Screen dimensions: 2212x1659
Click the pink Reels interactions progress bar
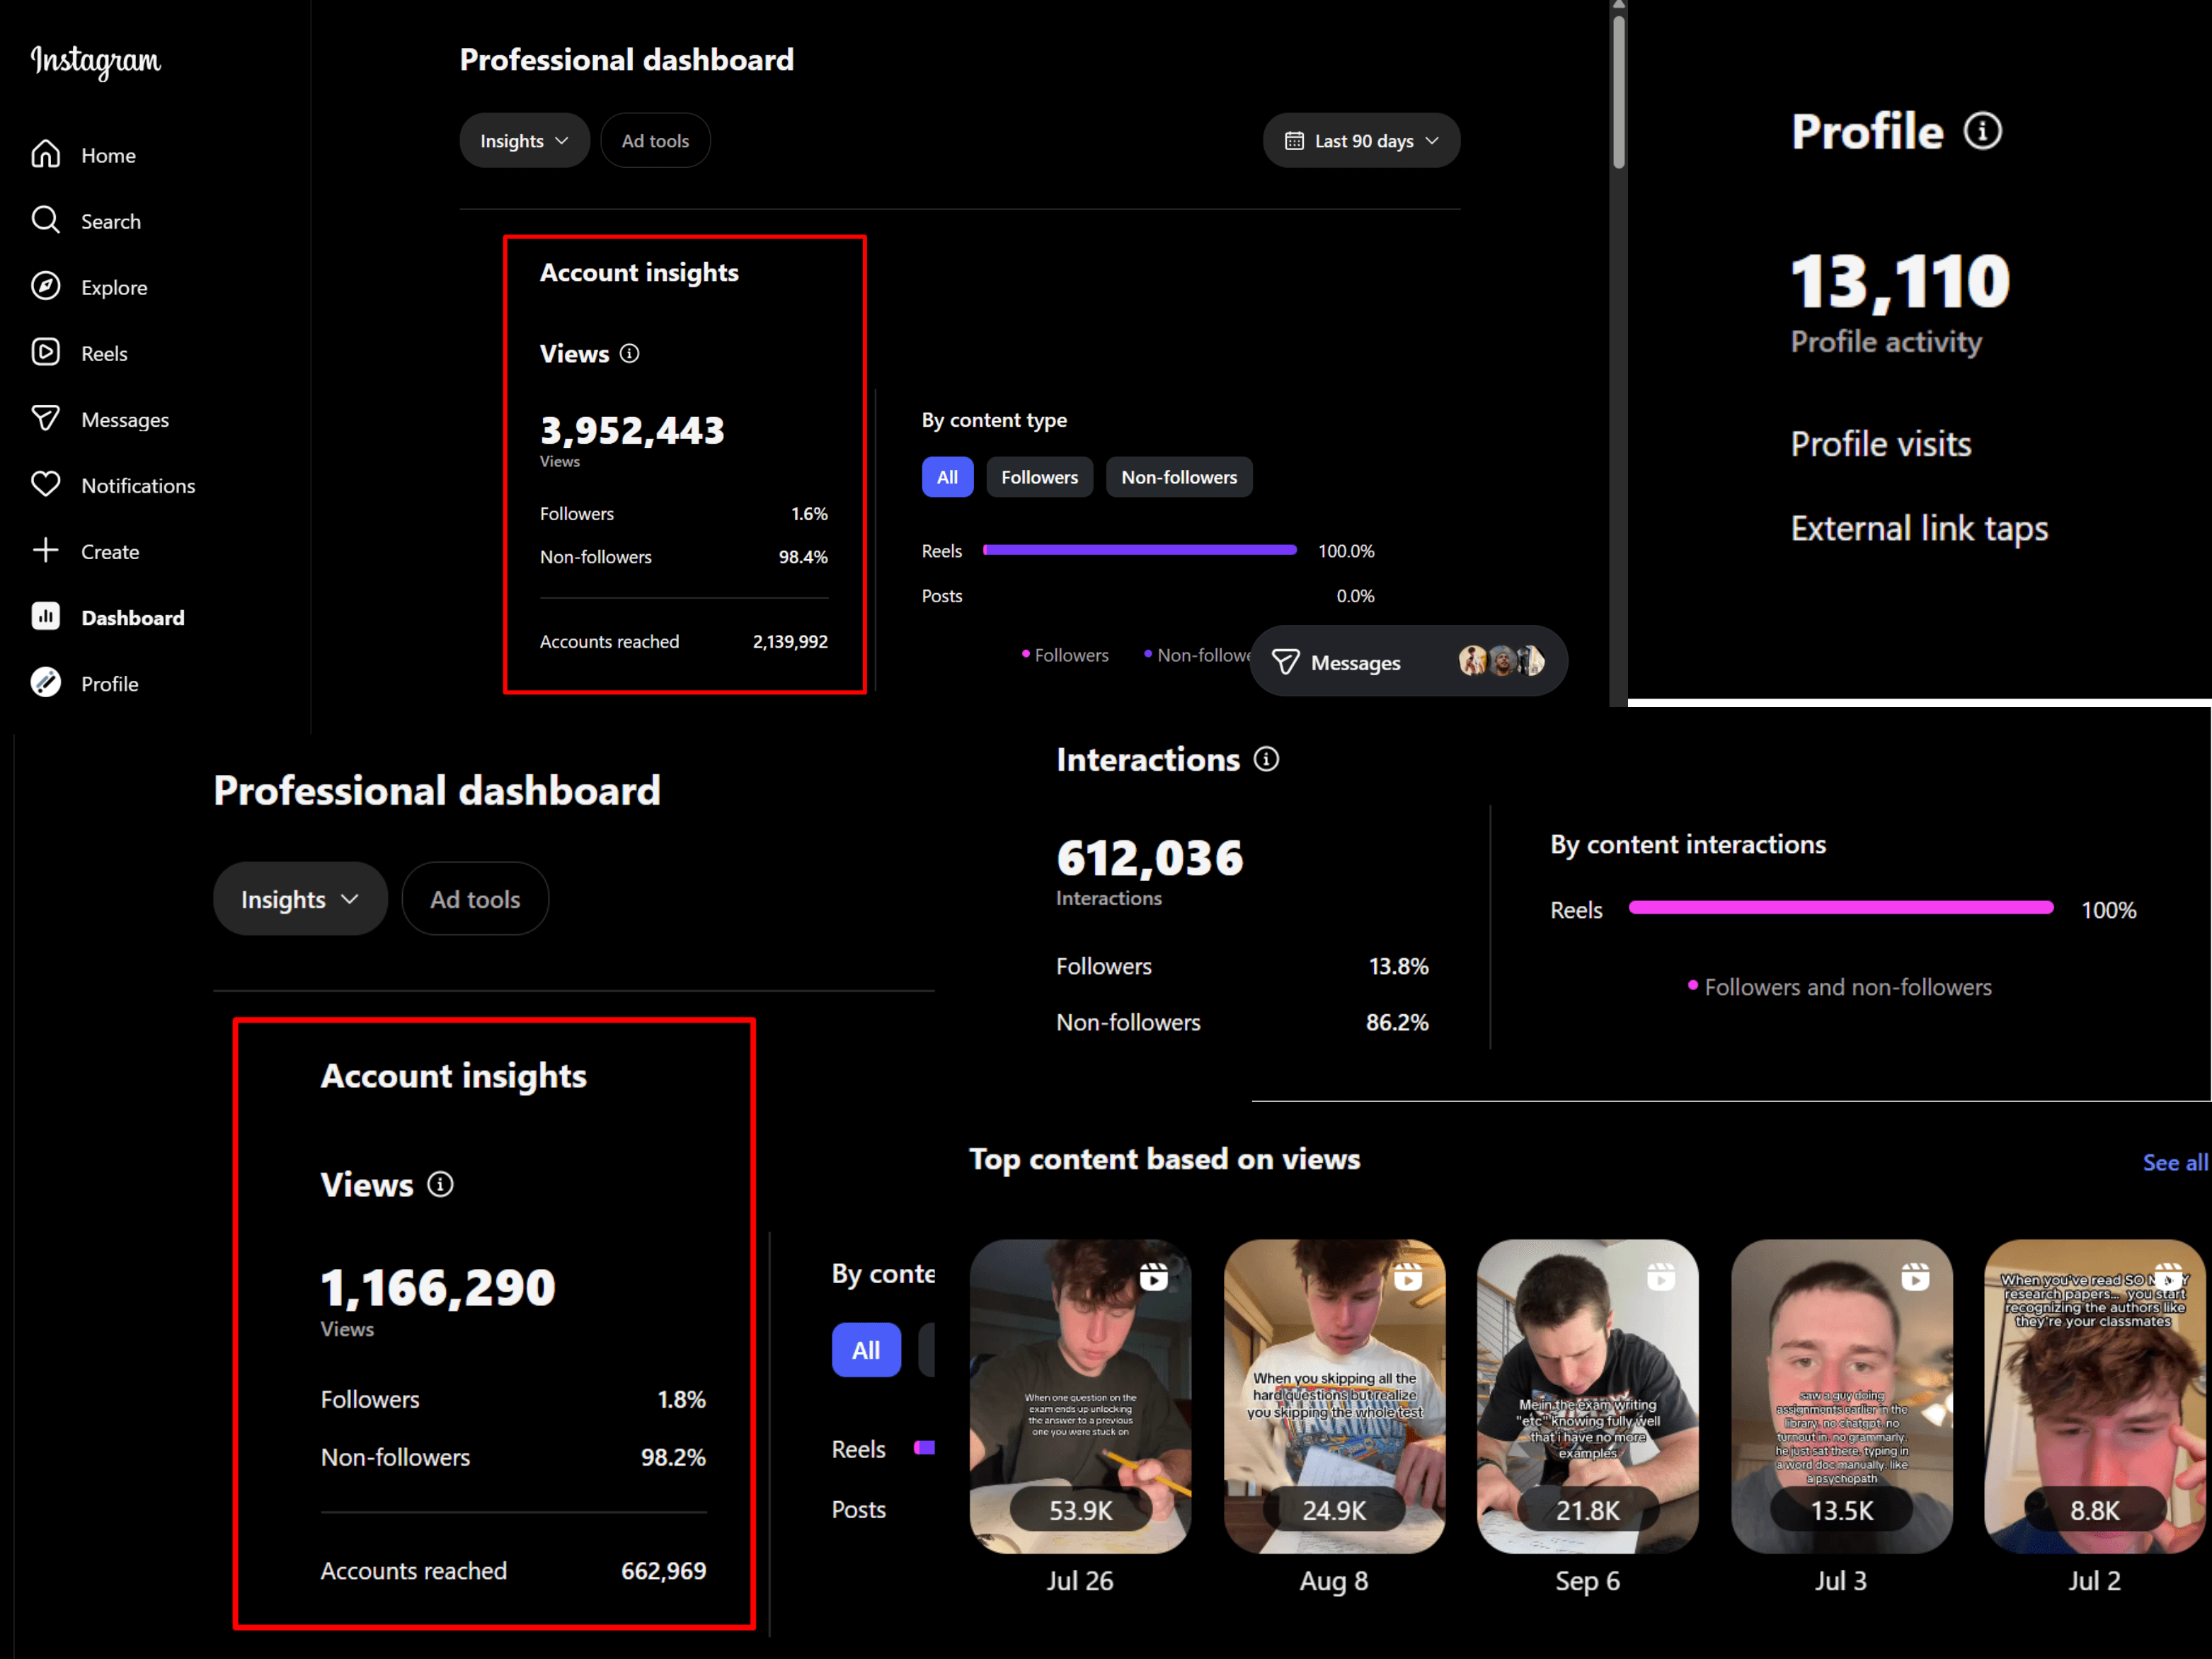click(1841, 907)
